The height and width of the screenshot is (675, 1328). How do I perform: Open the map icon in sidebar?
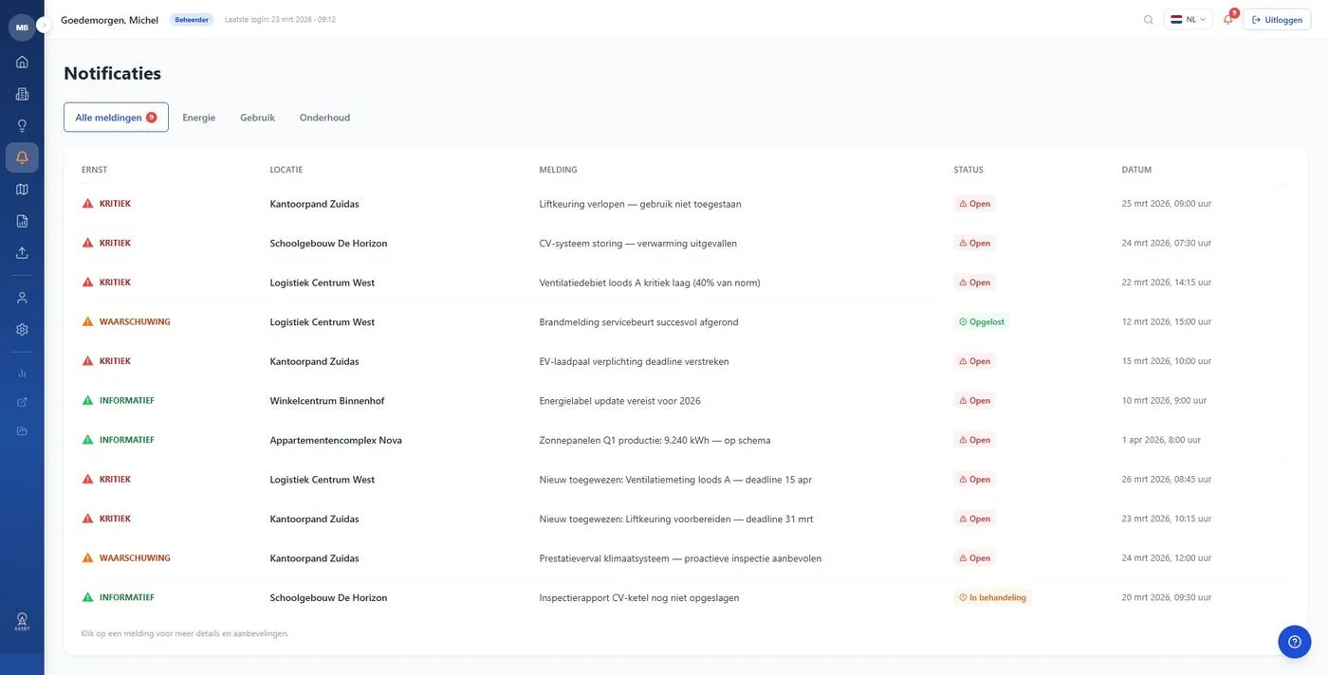point(22,189)
